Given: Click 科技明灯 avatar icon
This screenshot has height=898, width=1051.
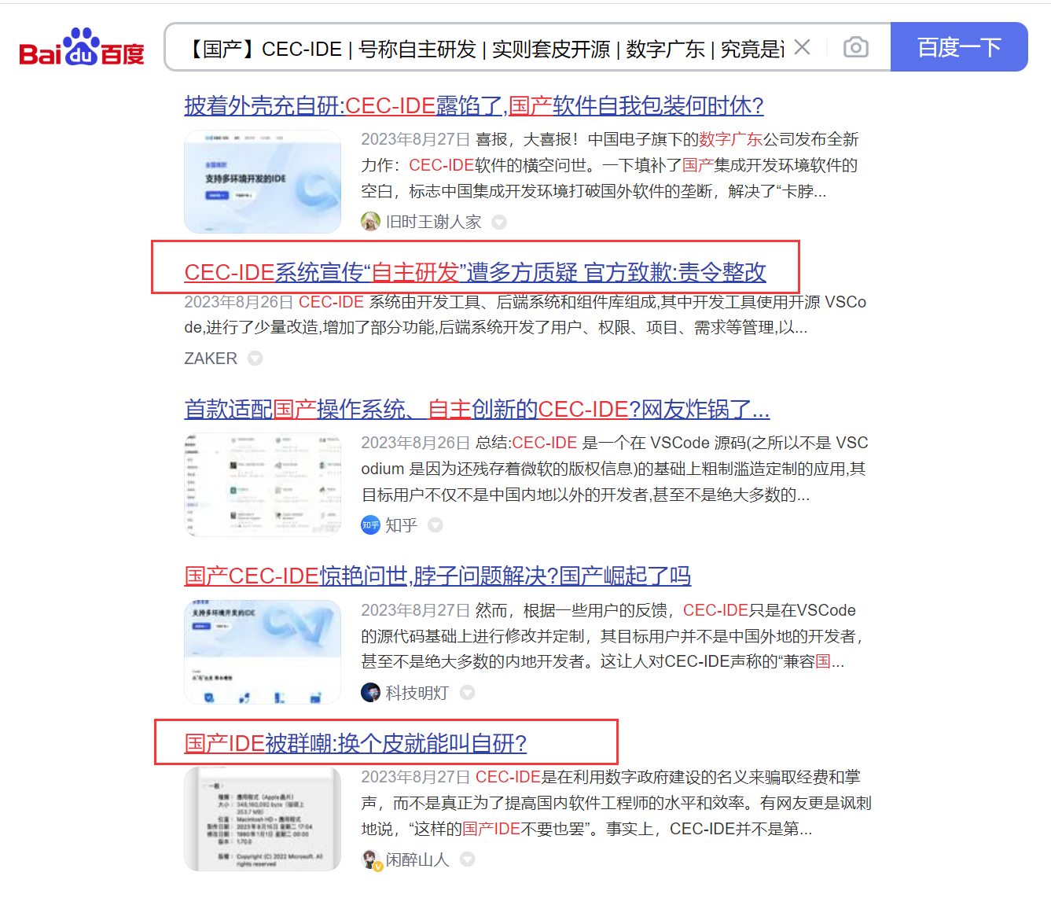Looking at the screenshot, I should 370,692.
